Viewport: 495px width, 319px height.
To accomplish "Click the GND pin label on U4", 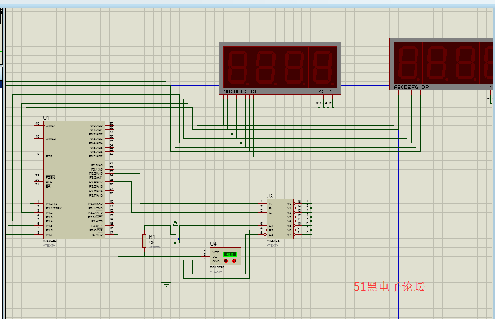I will [216, 261].
